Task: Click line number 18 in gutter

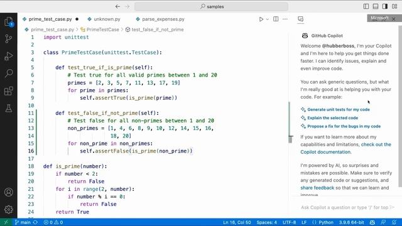Action: click(31, 166)
